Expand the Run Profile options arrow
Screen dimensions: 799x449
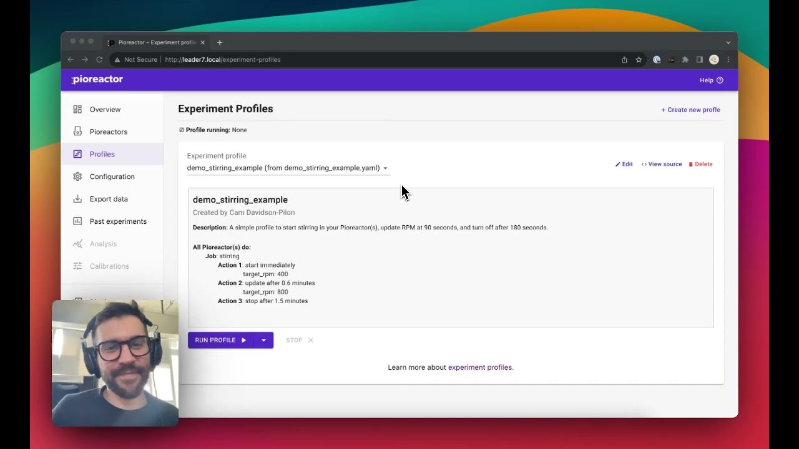click(263, 340)
